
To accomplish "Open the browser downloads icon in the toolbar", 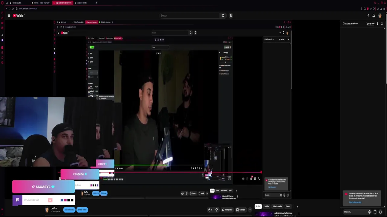I will (381, 8).
